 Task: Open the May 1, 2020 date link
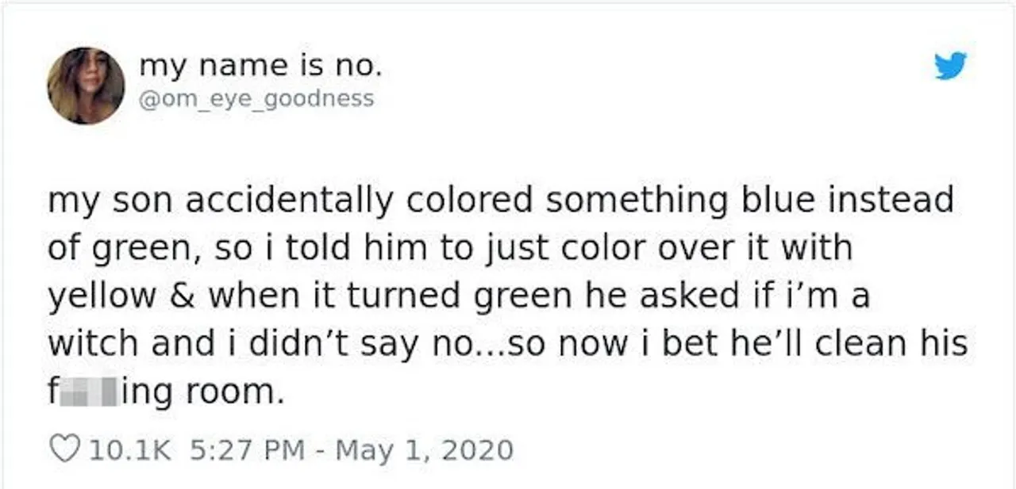[x=425, y=450]
